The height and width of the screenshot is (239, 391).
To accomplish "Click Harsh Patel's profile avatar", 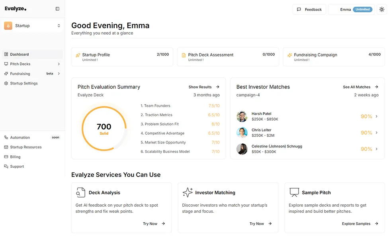I will 242,116.
